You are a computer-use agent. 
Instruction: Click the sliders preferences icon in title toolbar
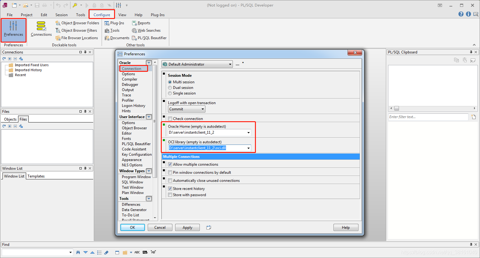119,5
